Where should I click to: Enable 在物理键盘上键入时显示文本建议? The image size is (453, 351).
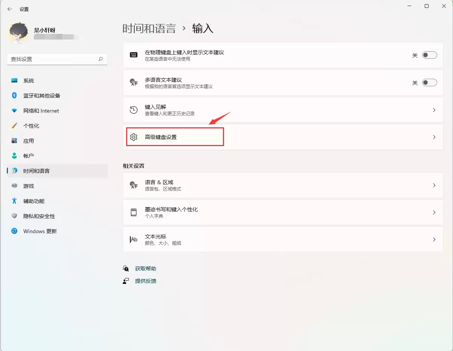point(429,55)
